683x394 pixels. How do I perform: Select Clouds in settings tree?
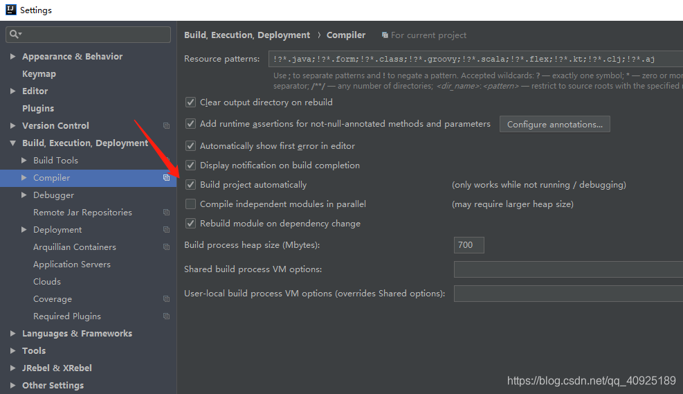tap(47, 282)
